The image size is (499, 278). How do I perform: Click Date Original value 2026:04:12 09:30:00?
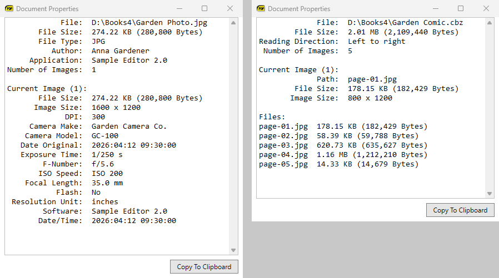[134, 145]
